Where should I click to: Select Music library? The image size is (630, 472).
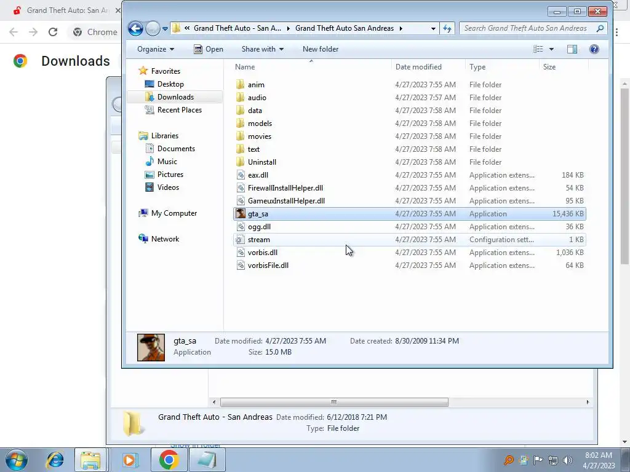167,162
